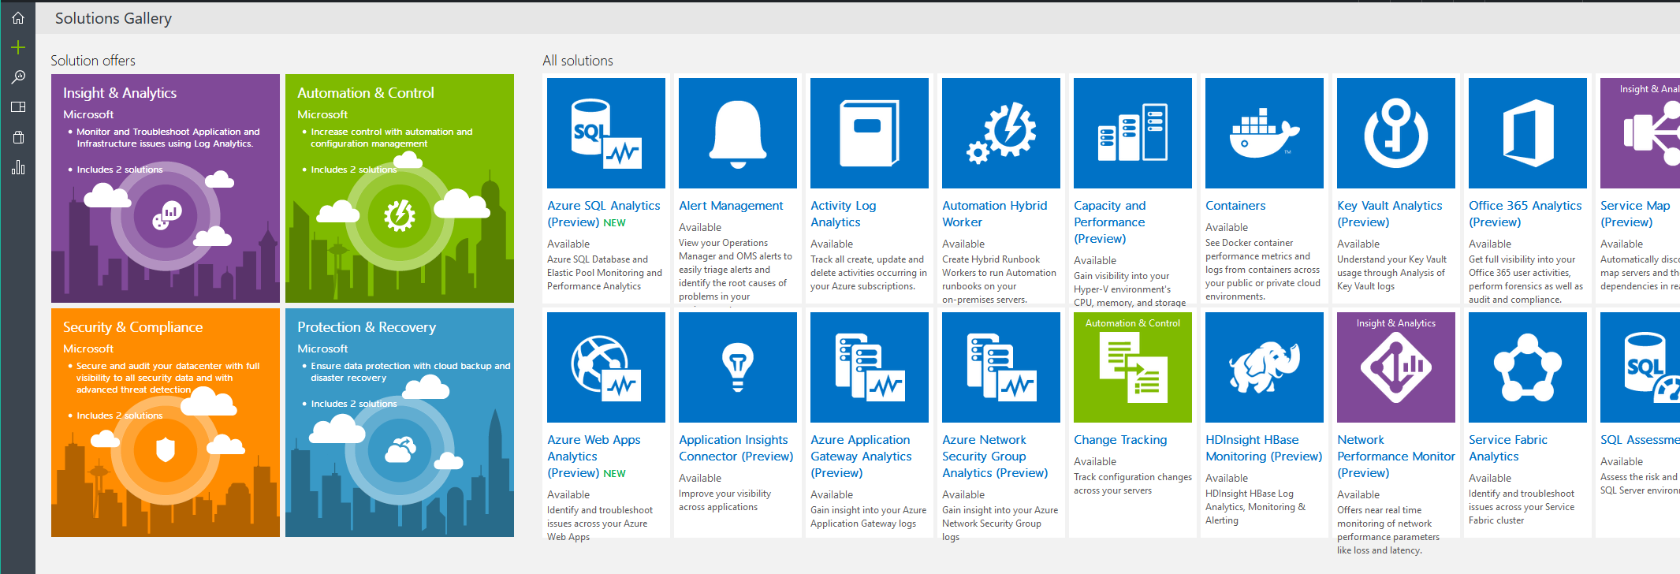1680x574 pixels.
Task: Select the Key Vault Analytics key icon
Action: click(x=1396, y=133)
